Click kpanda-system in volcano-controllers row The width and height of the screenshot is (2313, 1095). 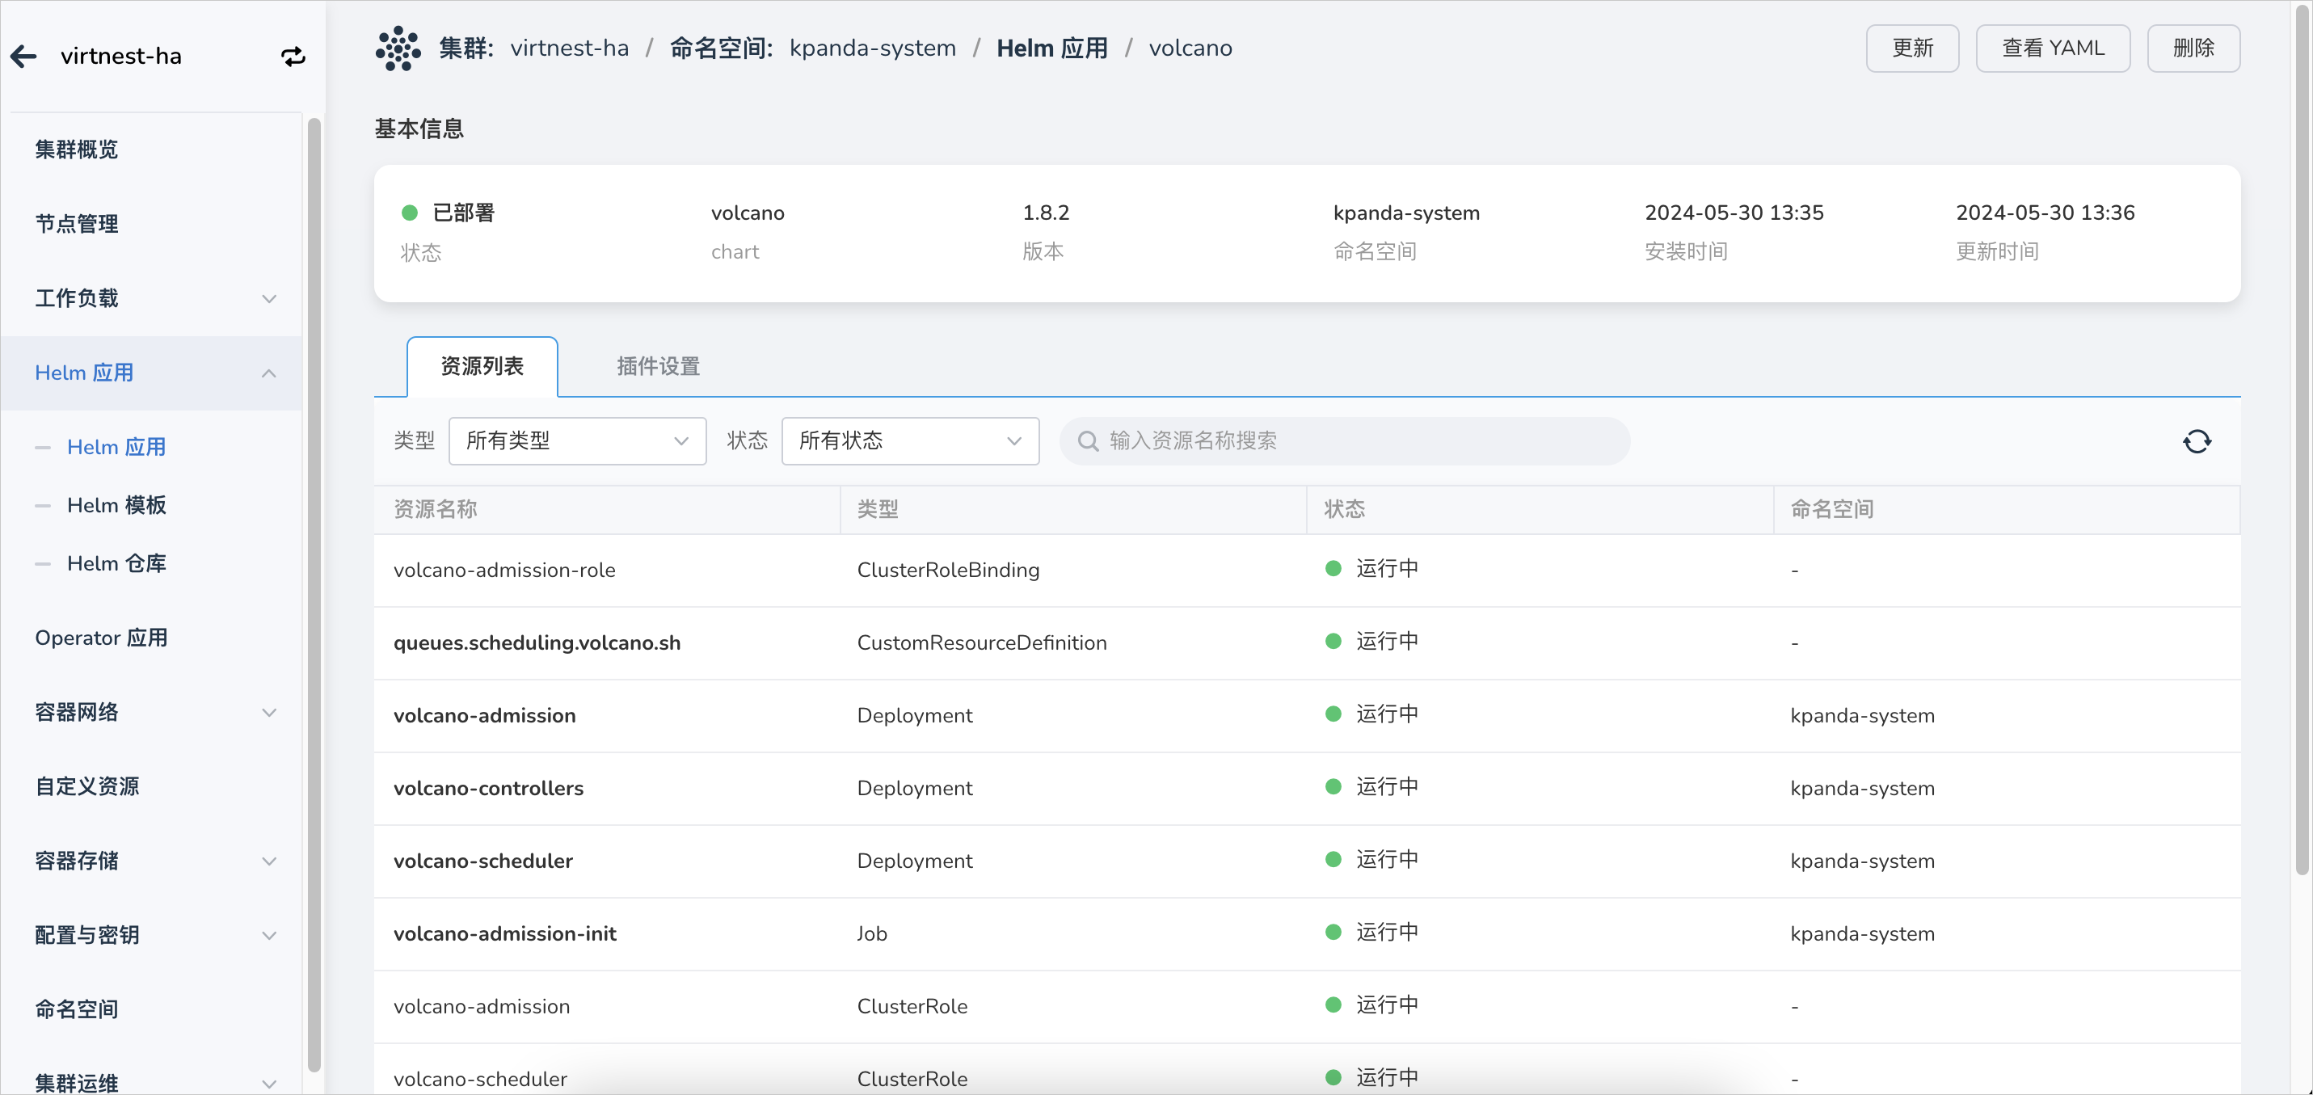(1862, 789)
